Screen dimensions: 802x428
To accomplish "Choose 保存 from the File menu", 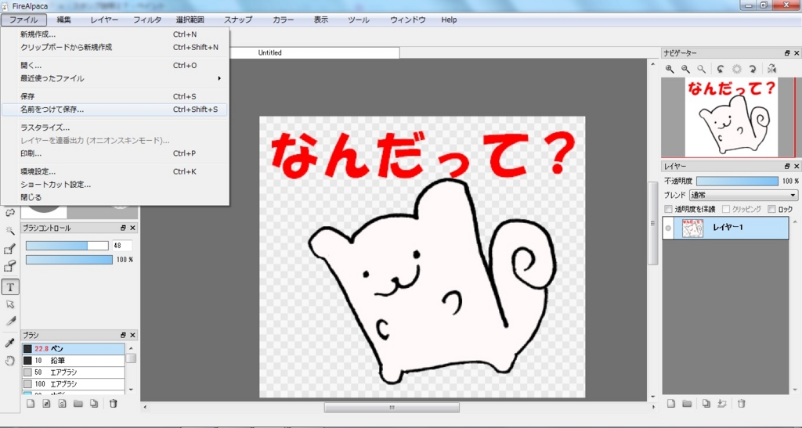I will (x=114, y=96).
